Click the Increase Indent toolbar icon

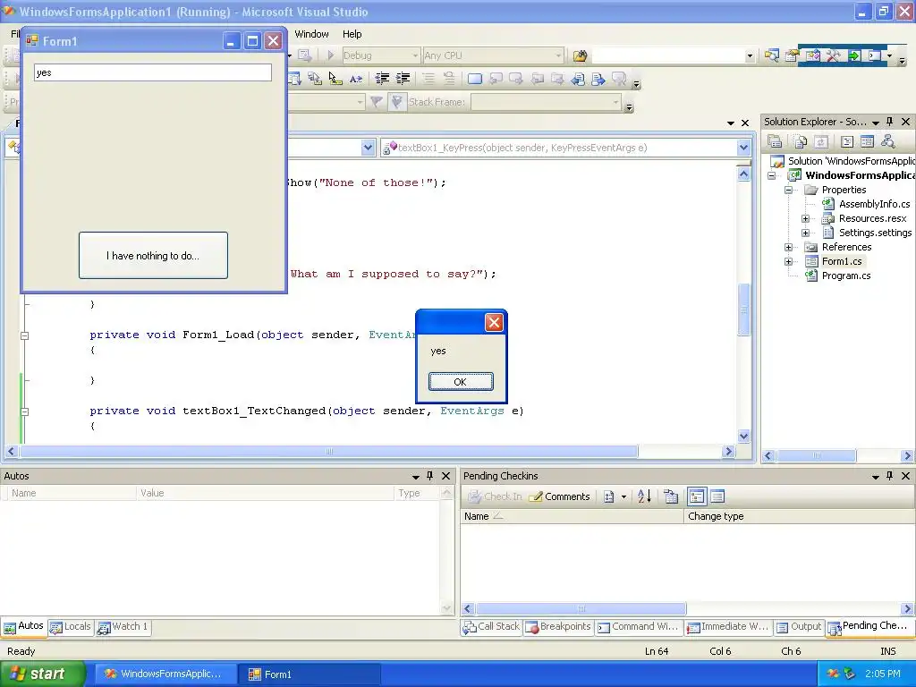[x=403, y=79]
